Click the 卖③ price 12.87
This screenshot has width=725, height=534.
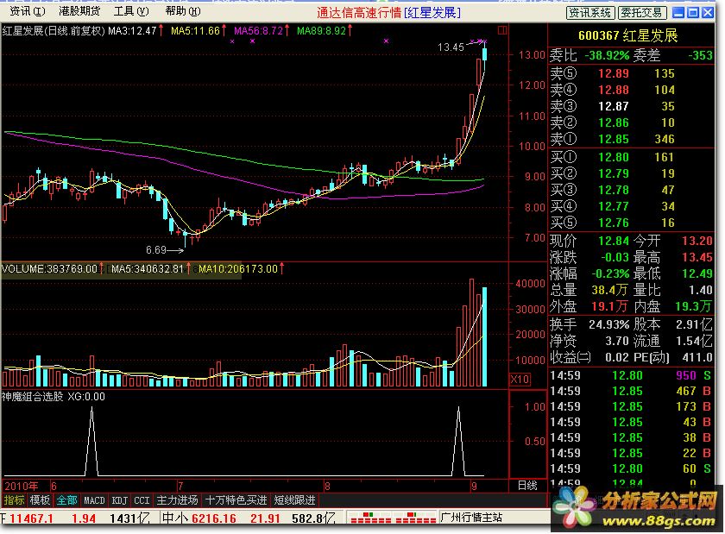click(614, 106)
